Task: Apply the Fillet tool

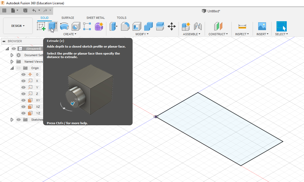Action: pos(125,26)
